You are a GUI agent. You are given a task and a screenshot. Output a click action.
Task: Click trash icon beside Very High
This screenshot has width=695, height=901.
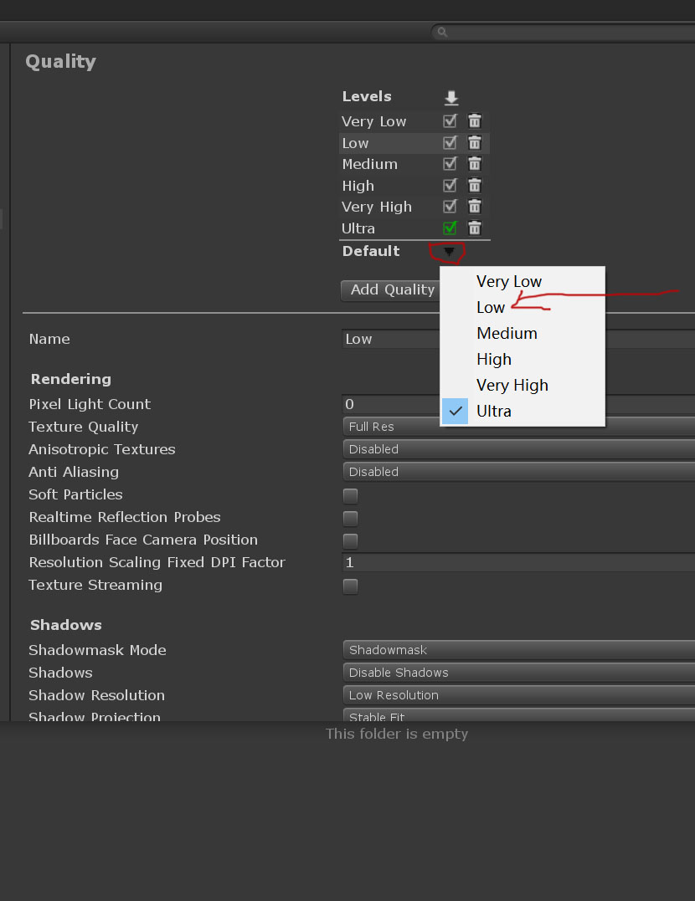pos(474,207)
